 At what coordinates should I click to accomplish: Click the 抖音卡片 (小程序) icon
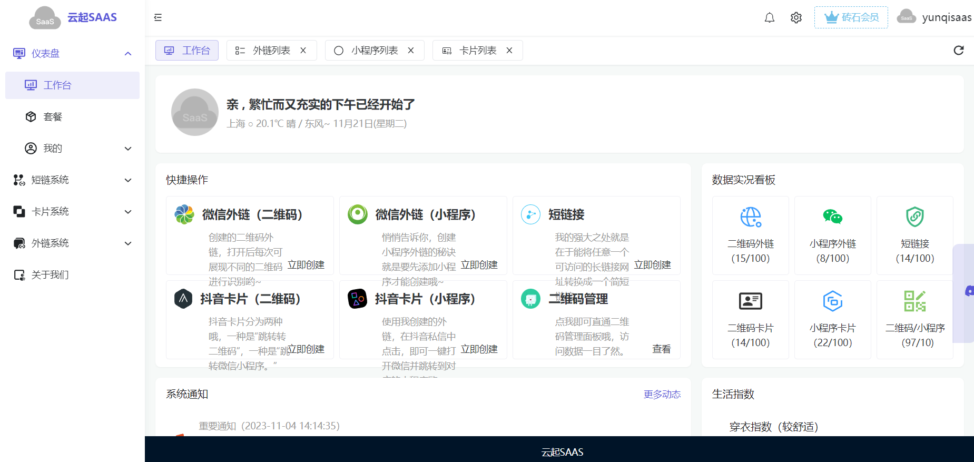pos(358,299)
